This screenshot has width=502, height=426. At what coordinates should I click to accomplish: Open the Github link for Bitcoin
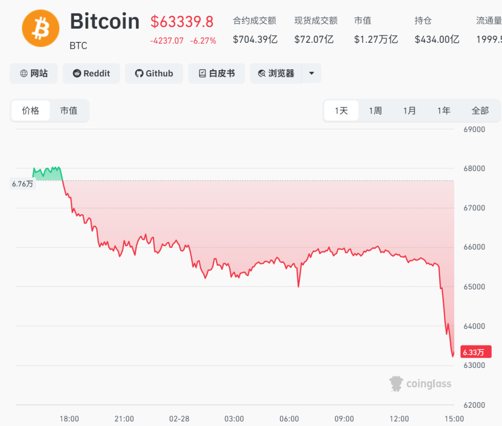[x=154, y=73]
